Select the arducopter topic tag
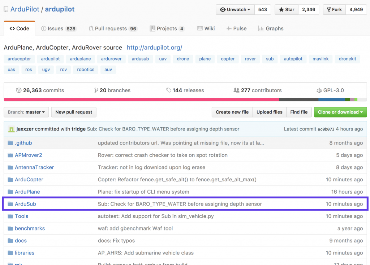The height and width of the screenshot is (265, 370). tap(20, 59)
